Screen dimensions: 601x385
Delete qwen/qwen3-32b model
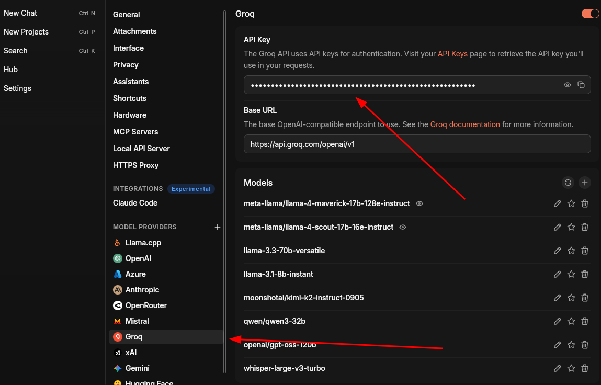584,321
